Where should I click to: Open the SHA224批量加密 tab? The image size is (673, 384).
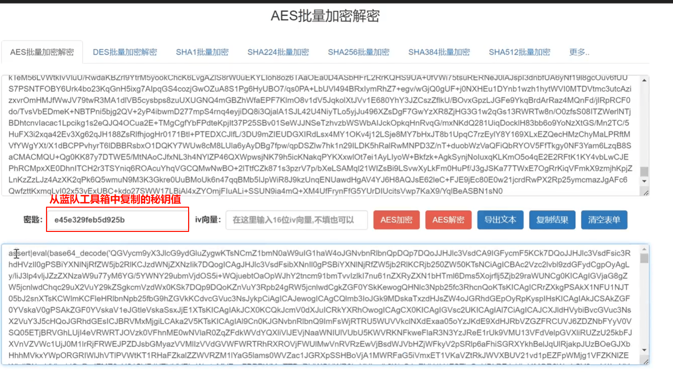point(278,52)
